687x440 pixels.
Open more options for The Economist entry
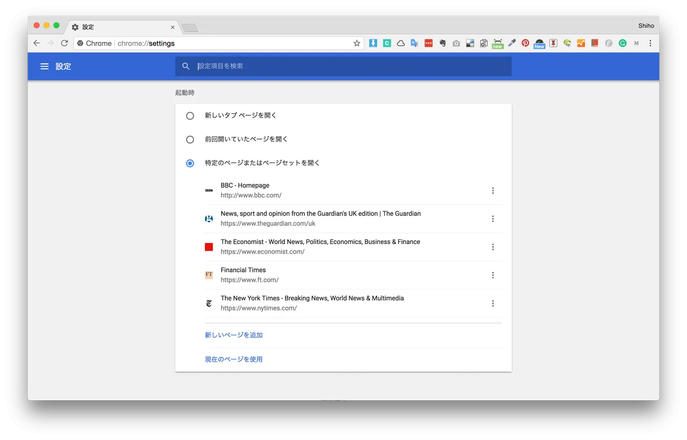pos(493,247)
